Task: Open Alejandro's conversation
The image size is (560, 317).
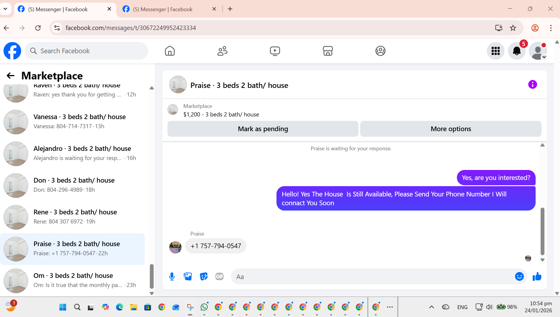Action: coord(73,154)
